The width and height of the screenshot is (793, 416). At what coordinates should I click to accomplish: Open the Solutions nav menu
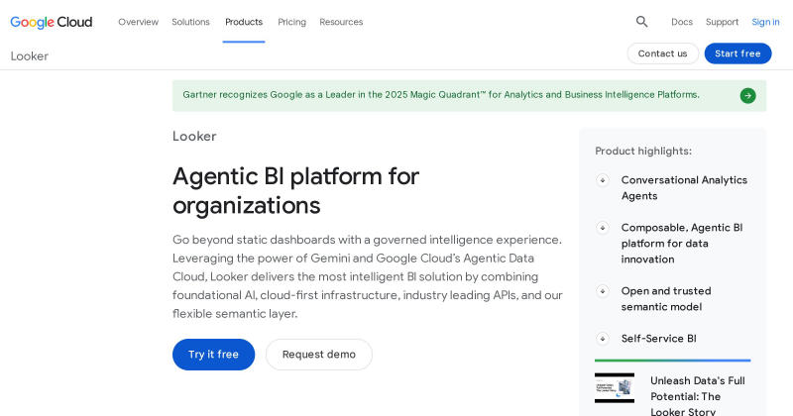pos(190,22)
